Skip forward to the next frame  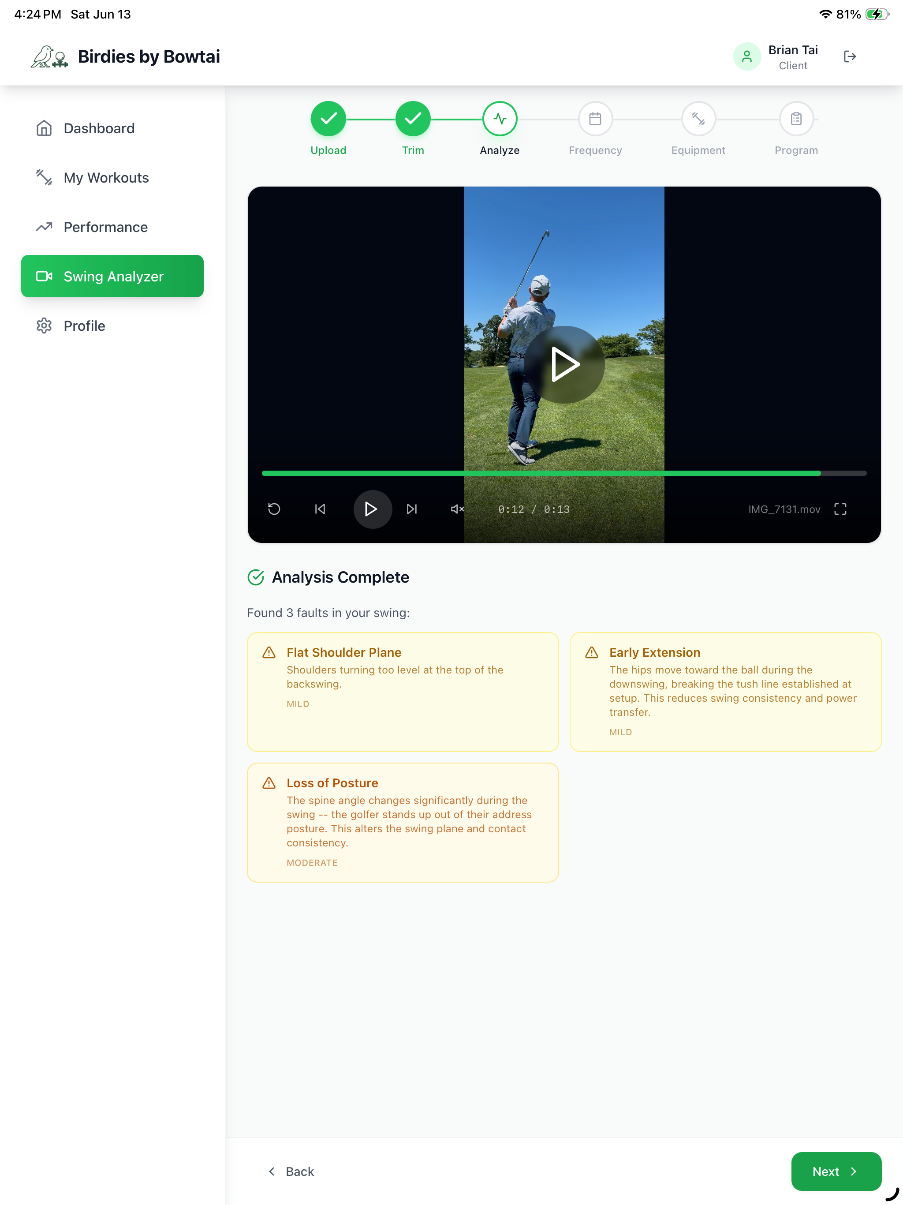coord(412,509)
